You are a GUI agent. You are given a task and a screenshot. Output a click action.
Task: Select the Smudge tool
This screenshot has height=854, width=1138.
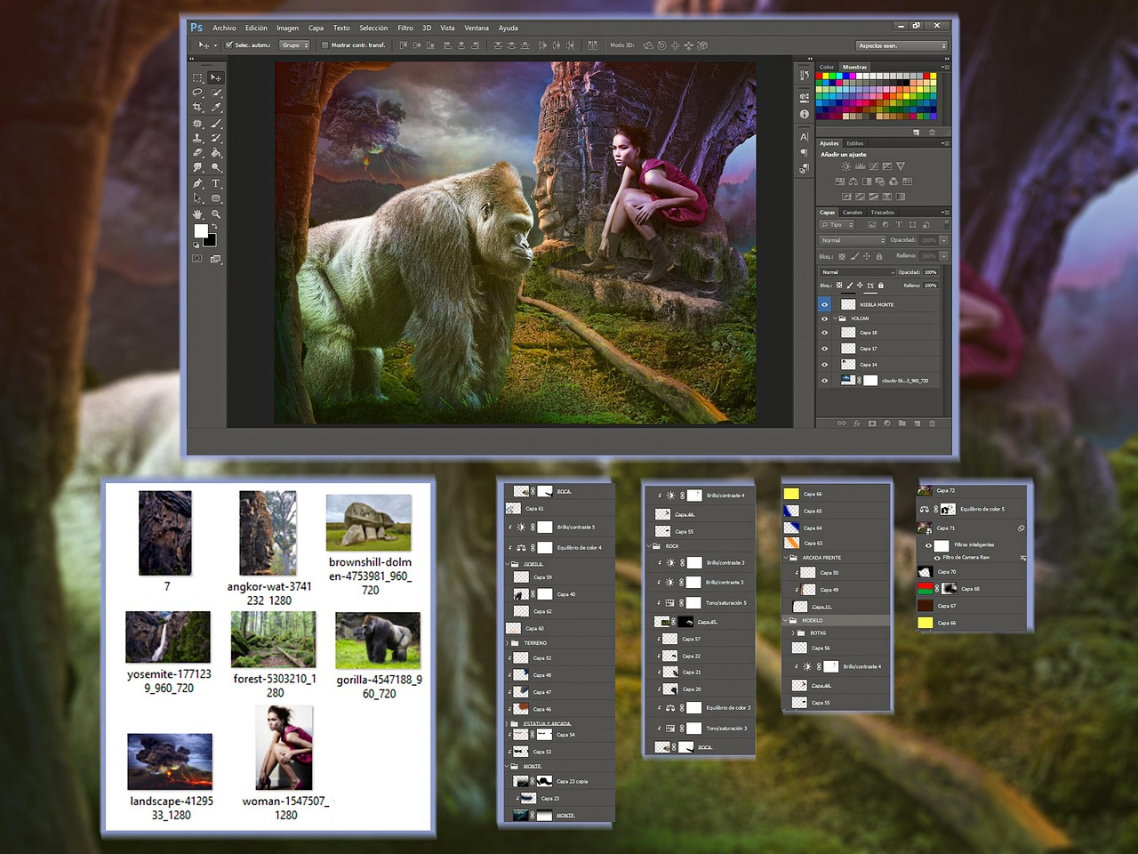point(197,167)
